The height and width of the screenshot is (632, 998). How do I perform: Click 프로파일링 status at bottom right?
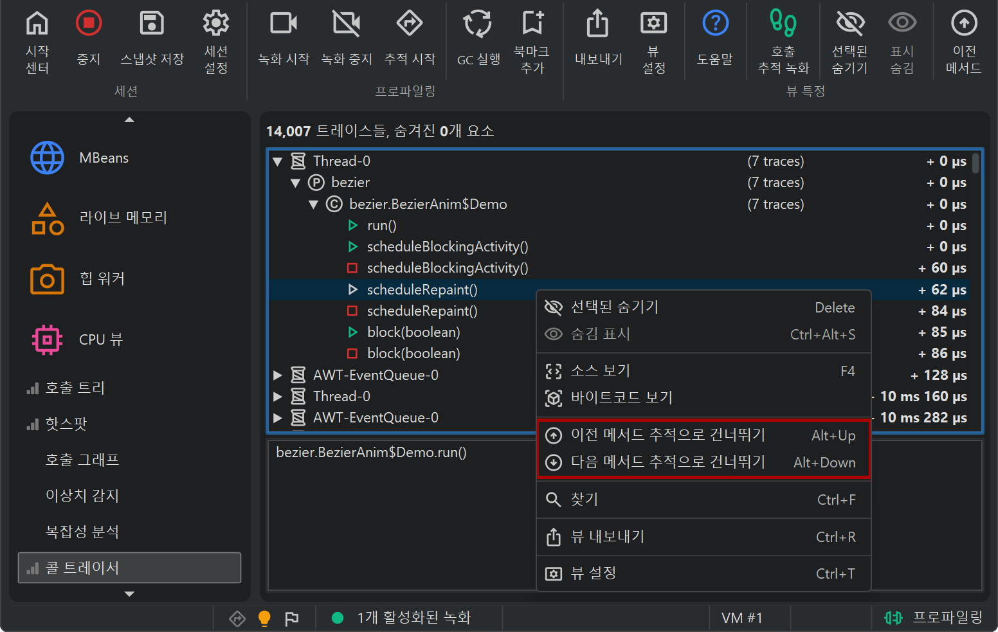pos(933,618)
